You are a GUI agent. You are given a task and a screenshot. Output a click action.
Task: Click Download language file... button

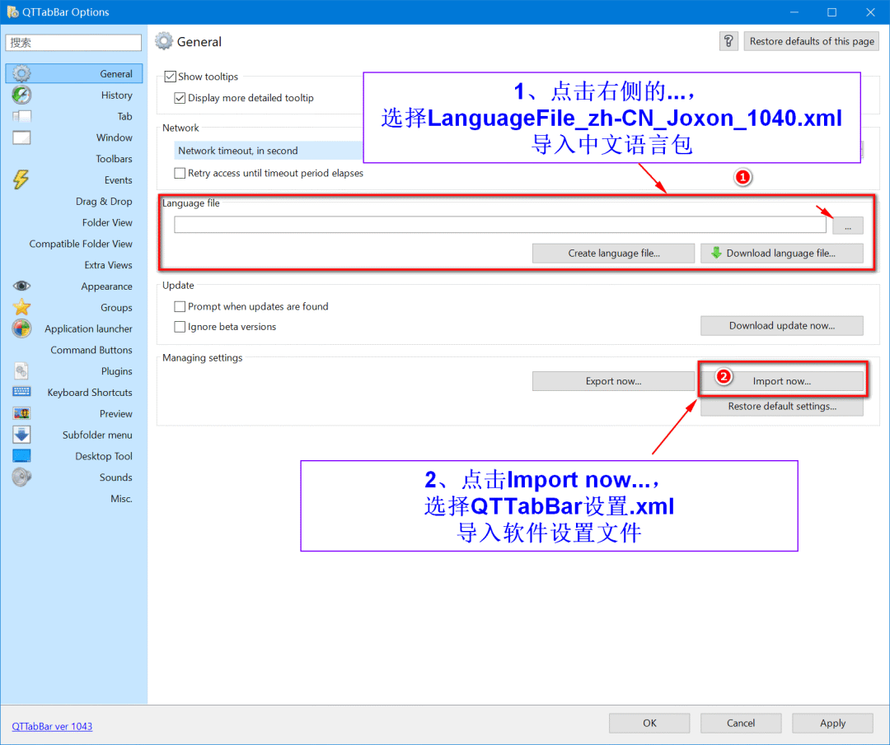[781, 254]
